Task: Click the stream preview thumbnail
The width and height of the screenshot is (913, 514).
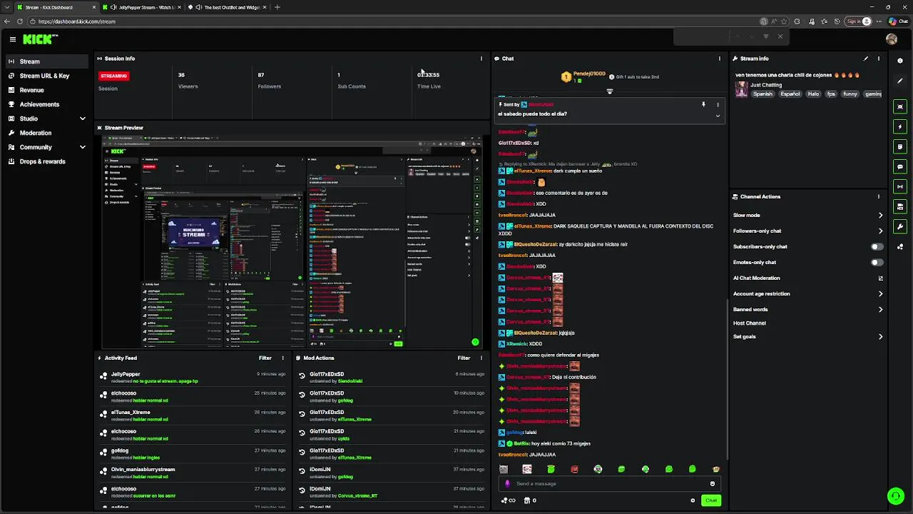Action: (292, 241)
